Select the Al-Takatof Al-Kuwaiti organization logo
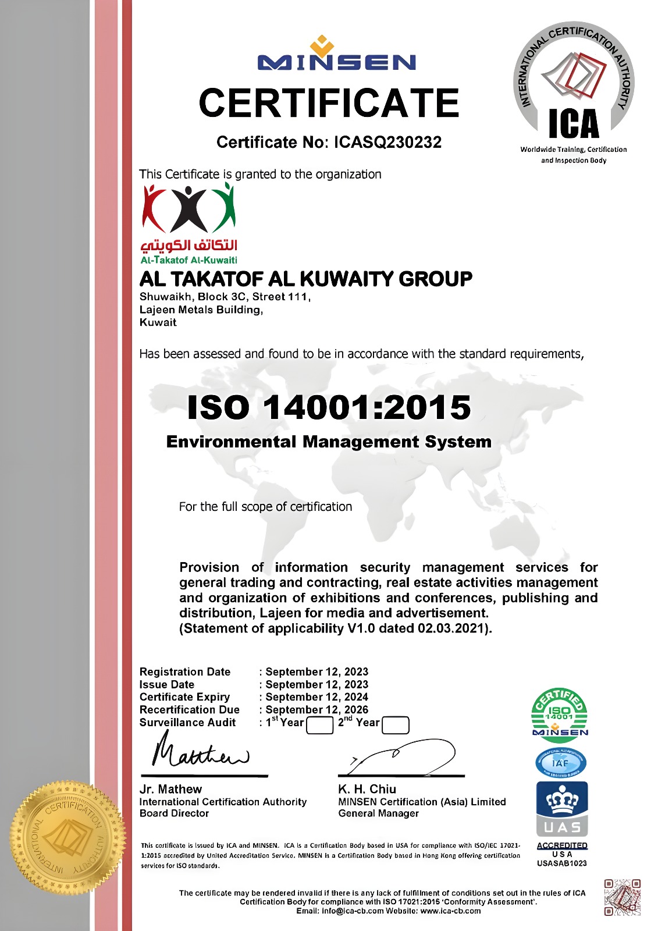 [190, 224]
